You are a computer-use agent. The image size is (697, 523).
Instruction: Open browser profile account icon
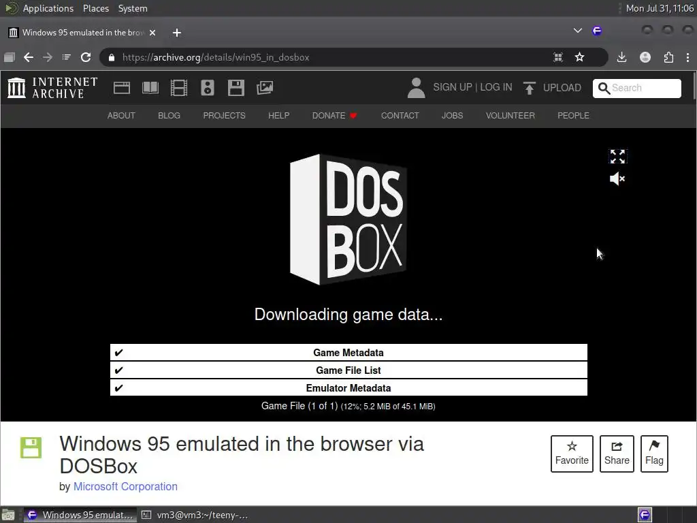tap(645, 57)
